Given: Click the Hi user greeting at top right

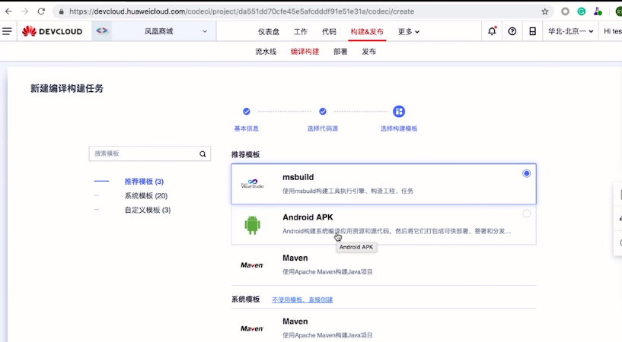Looking at the screenshot, I should pos(612,31).
